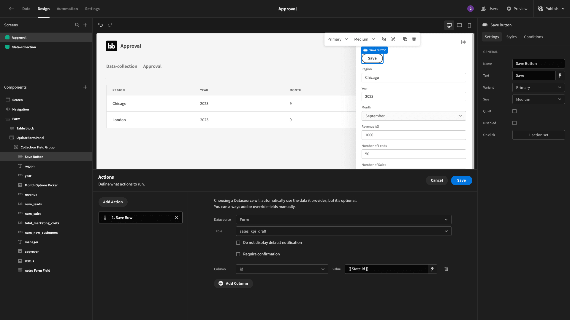Switch to mobile preview device icon

point(469,25)
